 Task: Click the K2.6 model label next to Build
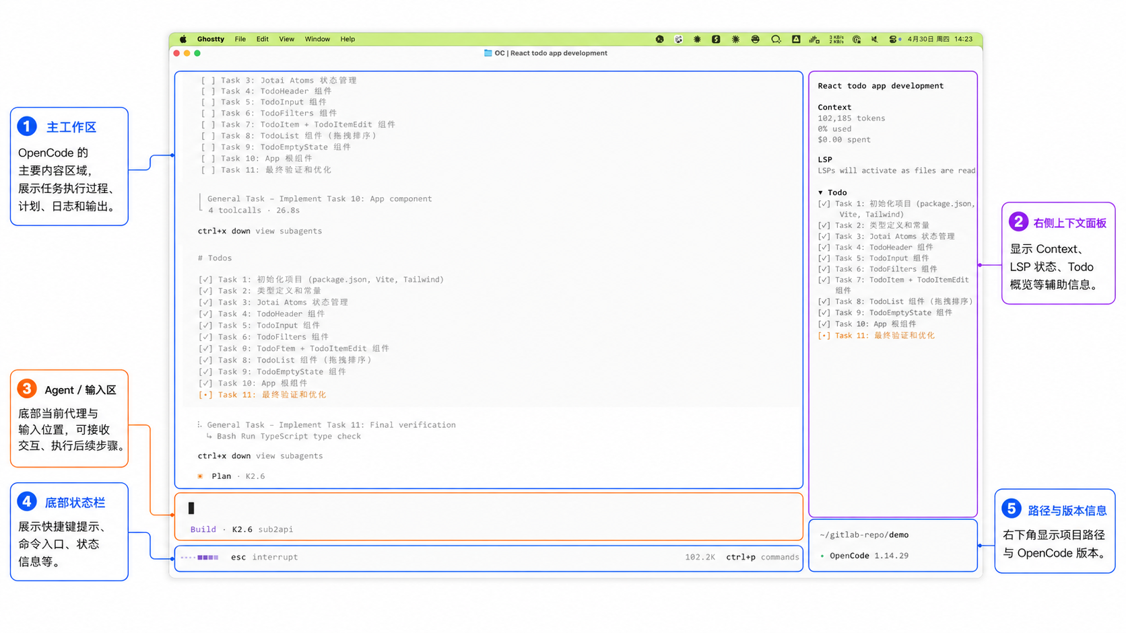(242, 529)
